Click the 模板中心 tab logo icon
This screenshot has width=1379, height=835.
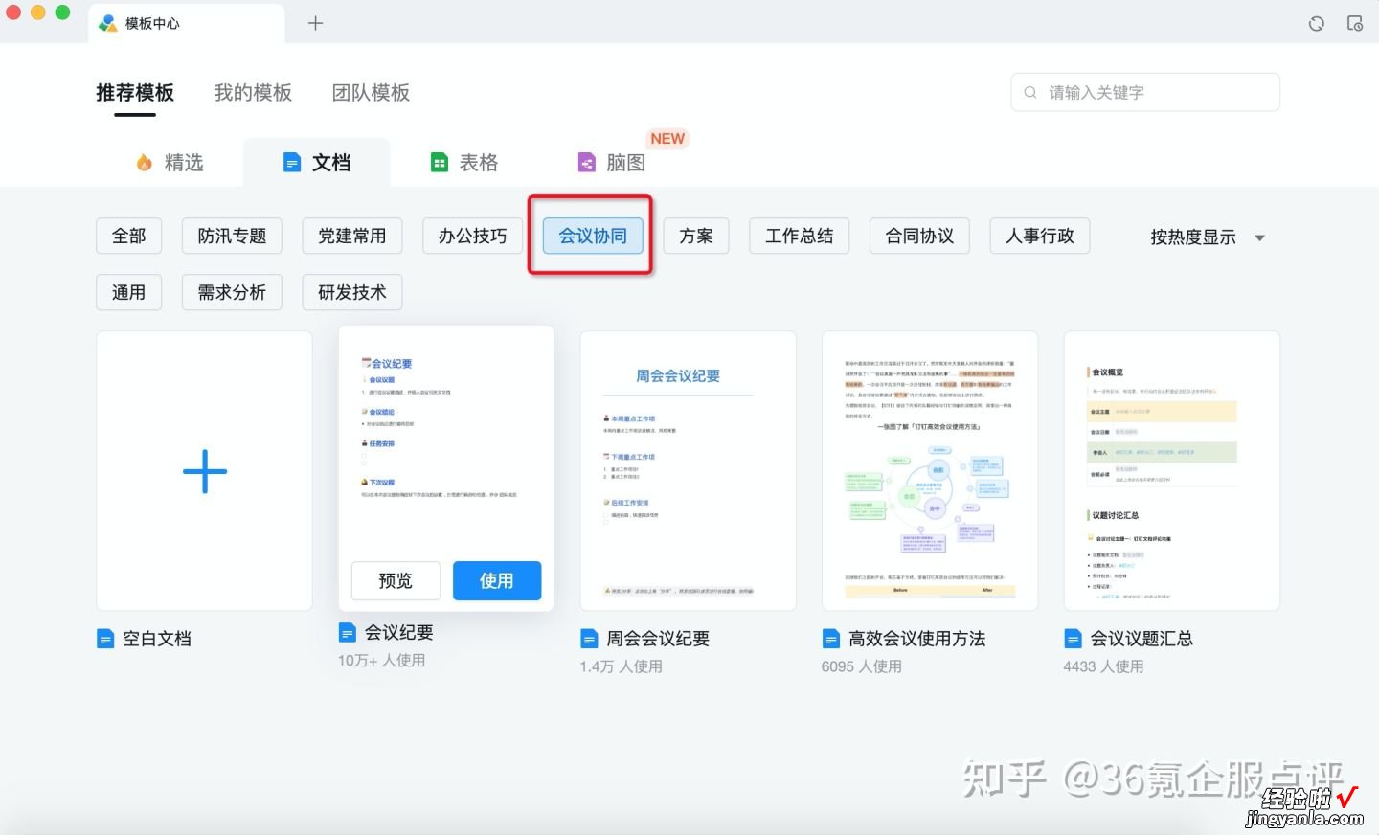click(108, 23)
